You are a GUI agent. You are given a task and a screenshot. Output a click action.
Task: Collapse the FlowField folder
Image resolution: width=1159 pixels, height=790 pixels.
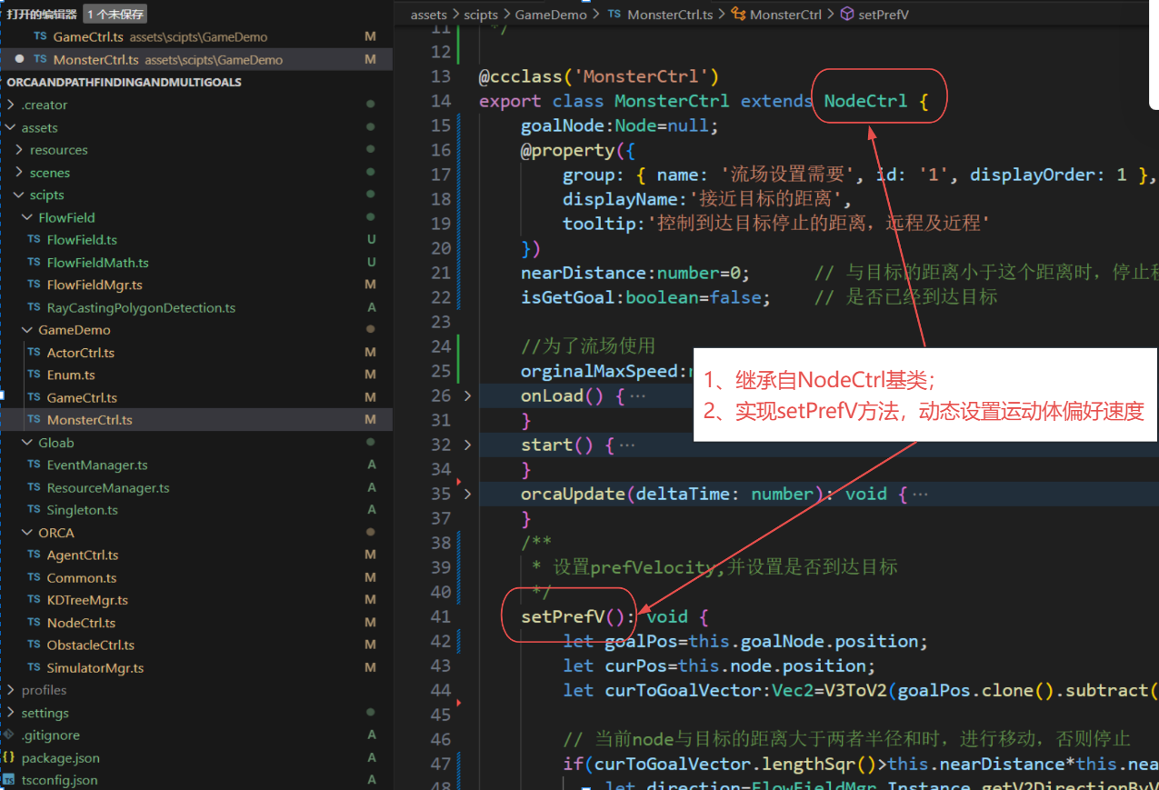27,217
